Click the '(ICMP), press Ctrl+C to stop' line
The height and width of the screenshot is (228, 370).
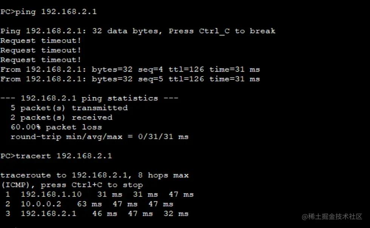tap(71, 185)
